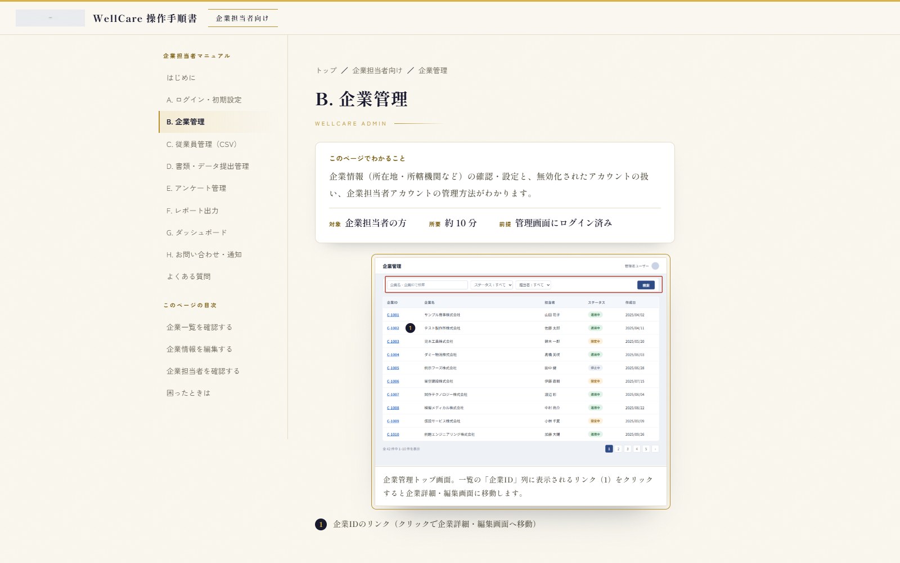This screenshot has width=900, height=563.
Task: Open company link C-1009
Action: click(393, 421)
